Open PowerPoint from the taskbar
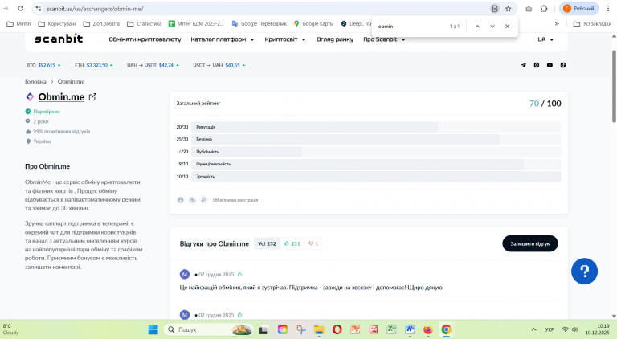 (355, 329)
